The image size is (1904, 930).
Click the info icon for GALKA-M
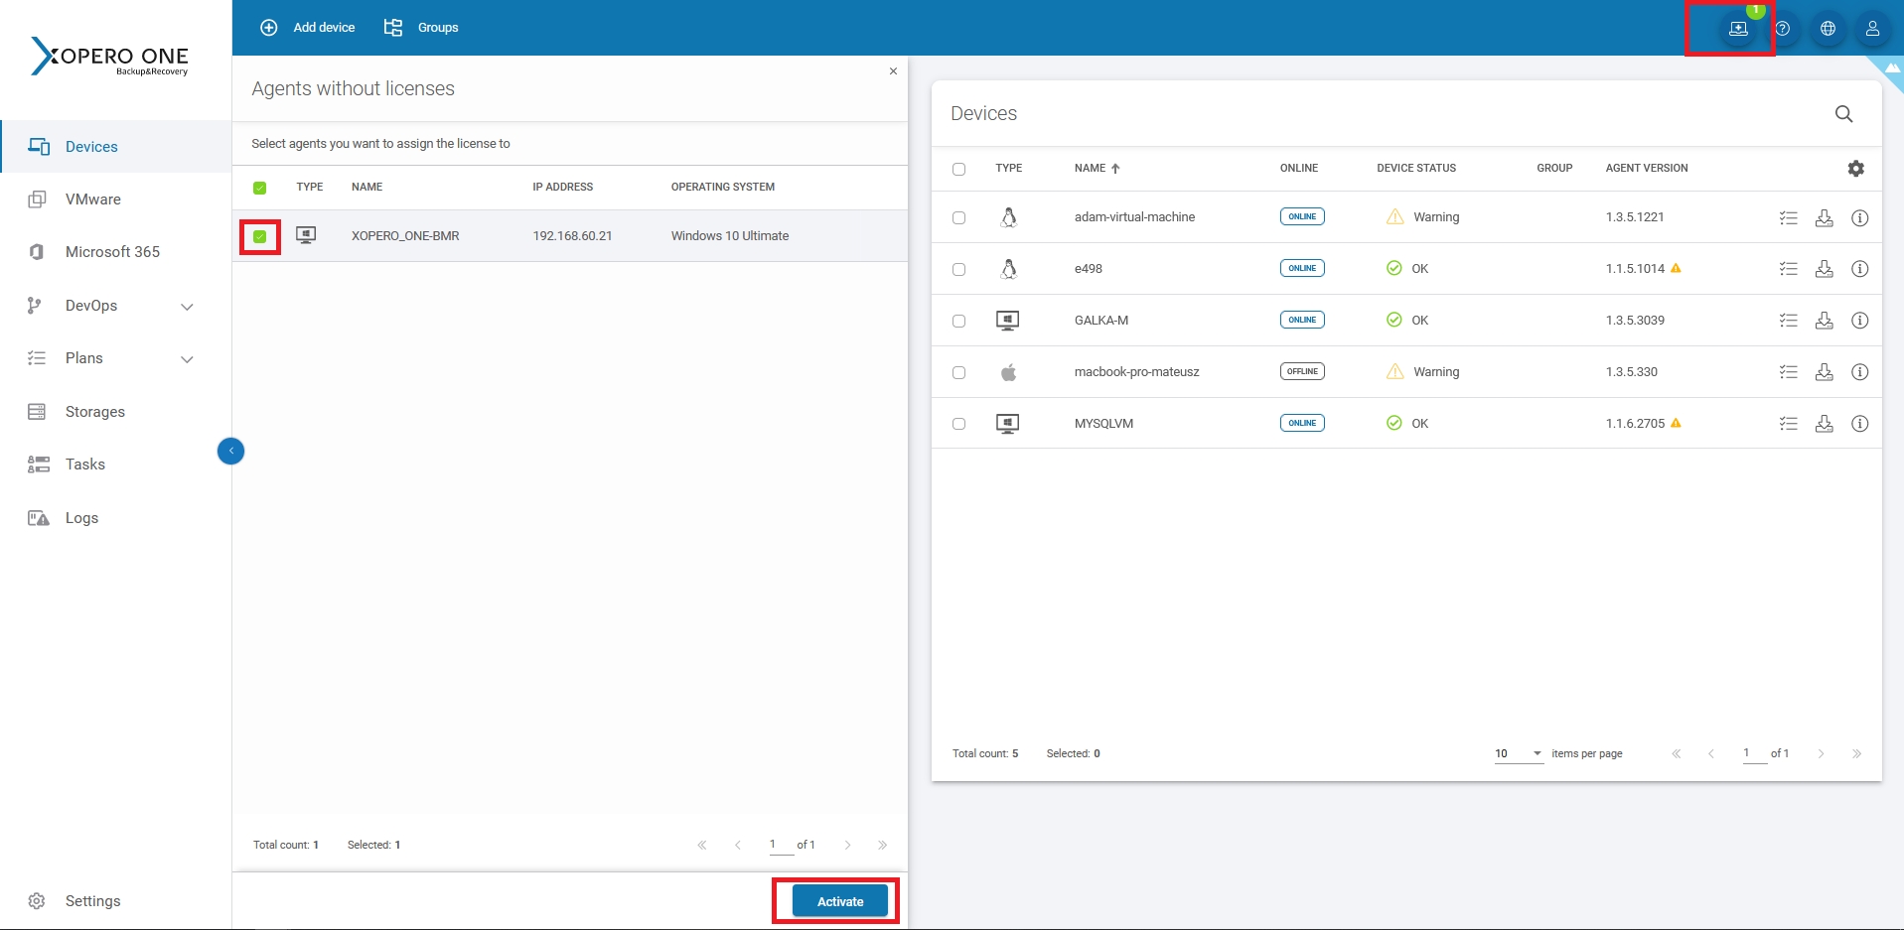(1859, 321)
